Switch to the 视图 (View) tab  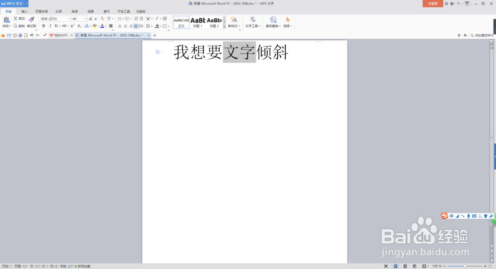90,11
